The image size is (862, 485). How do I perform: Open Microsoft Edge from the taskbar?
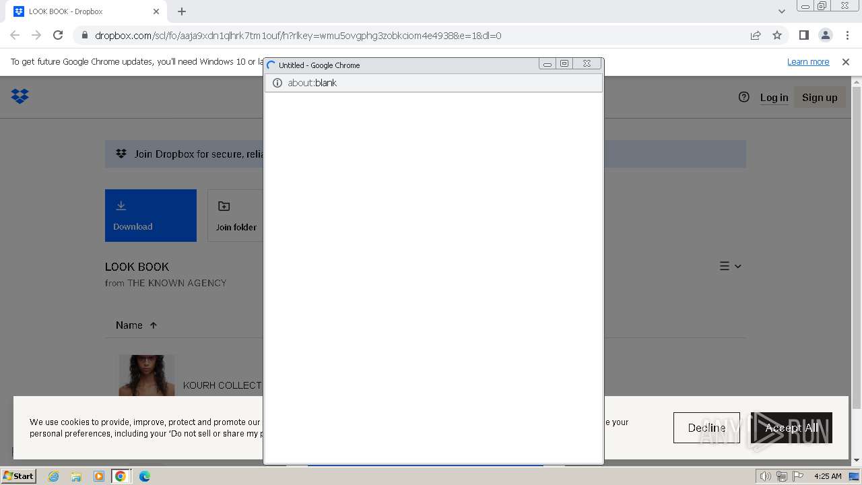click(x=144, y=476)
